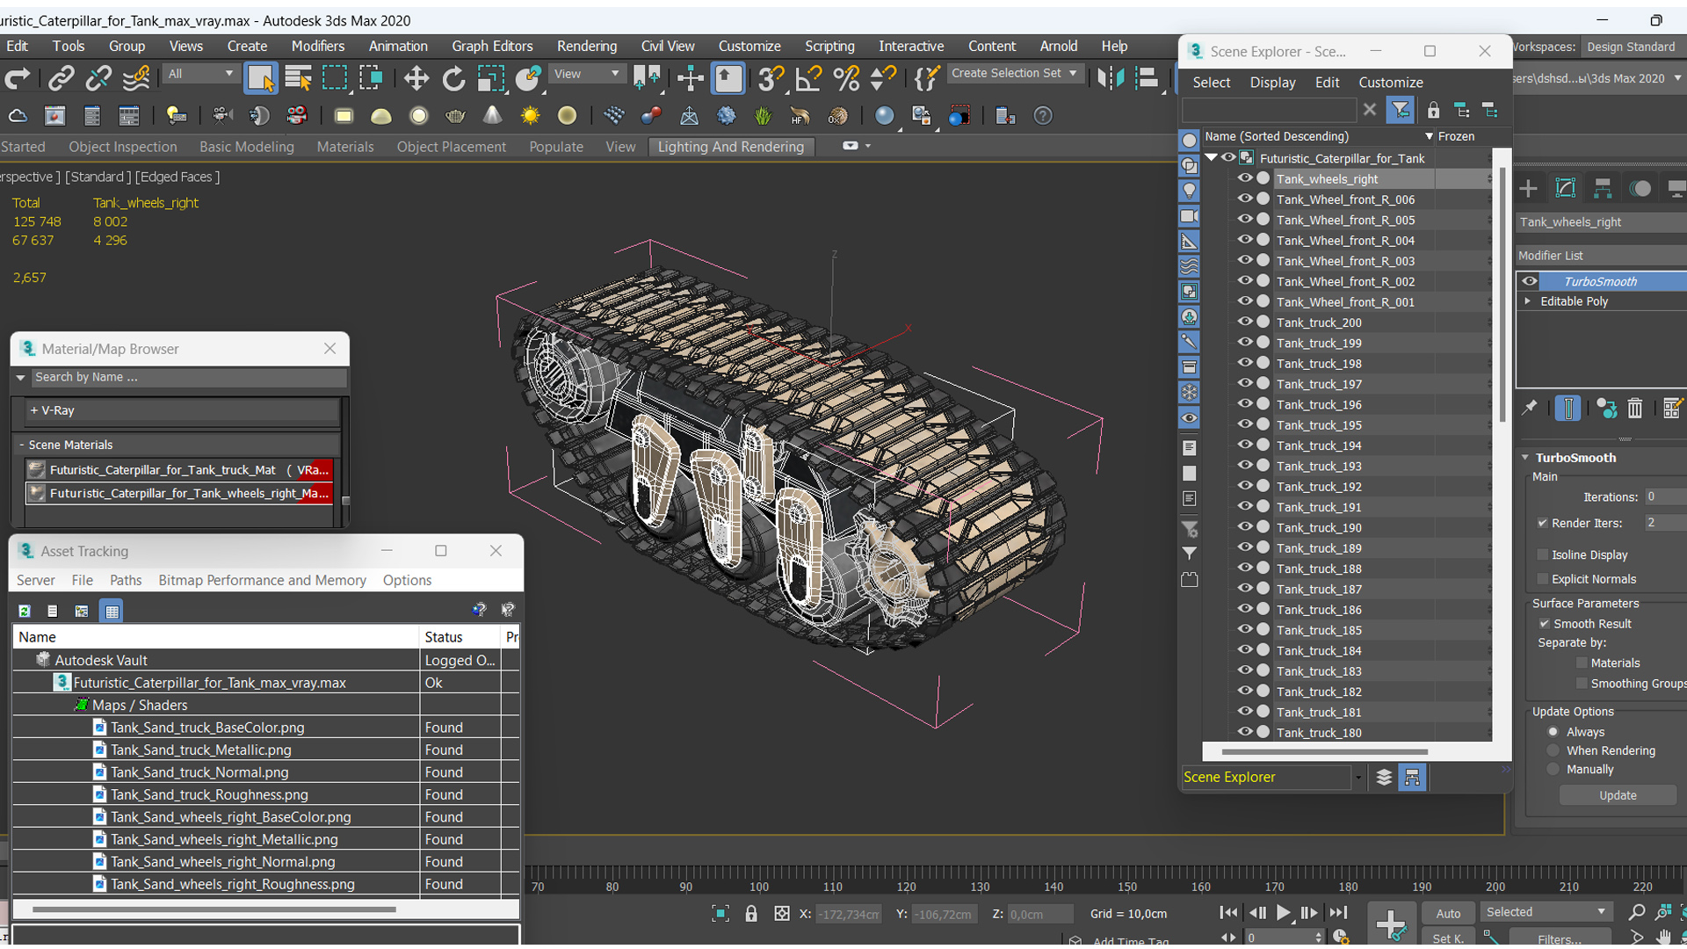Hide Tank_wheels_right via its eye icon

[1244, 178]
